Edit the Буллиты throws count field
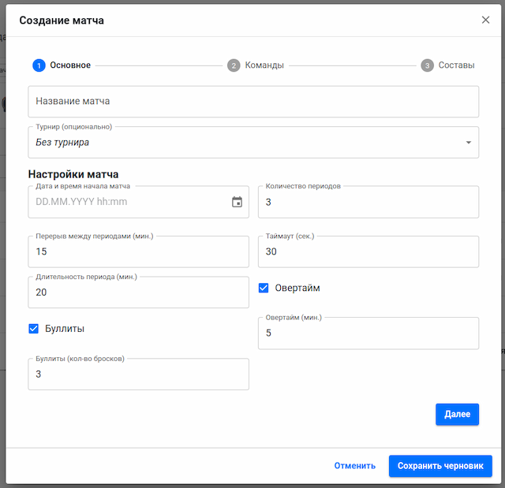The image size is (505, 488). tap(138, 374)
